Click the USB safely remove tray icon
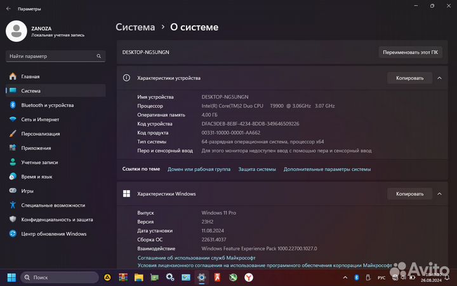 coord(368,278)
